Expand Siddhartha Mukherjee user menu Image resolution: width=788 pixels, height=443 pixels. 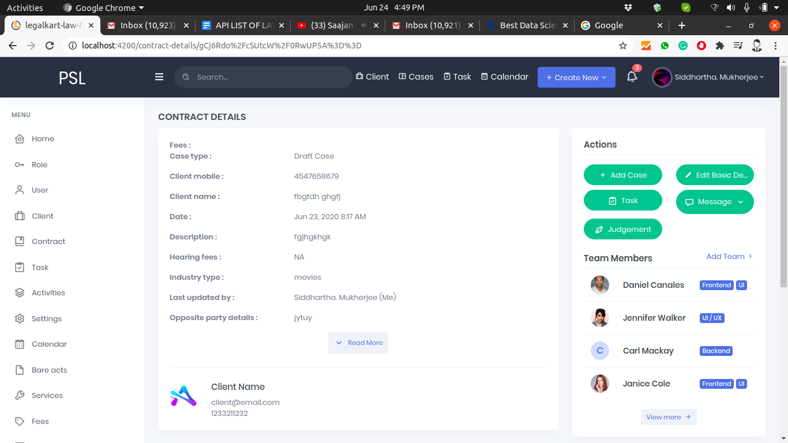(x=708, y=77)
